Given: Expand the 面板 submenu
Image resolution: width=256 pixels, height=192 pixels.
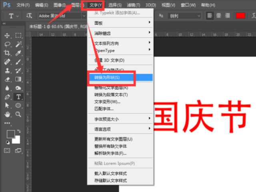Looking at the screenshot, I should (120, 23).
